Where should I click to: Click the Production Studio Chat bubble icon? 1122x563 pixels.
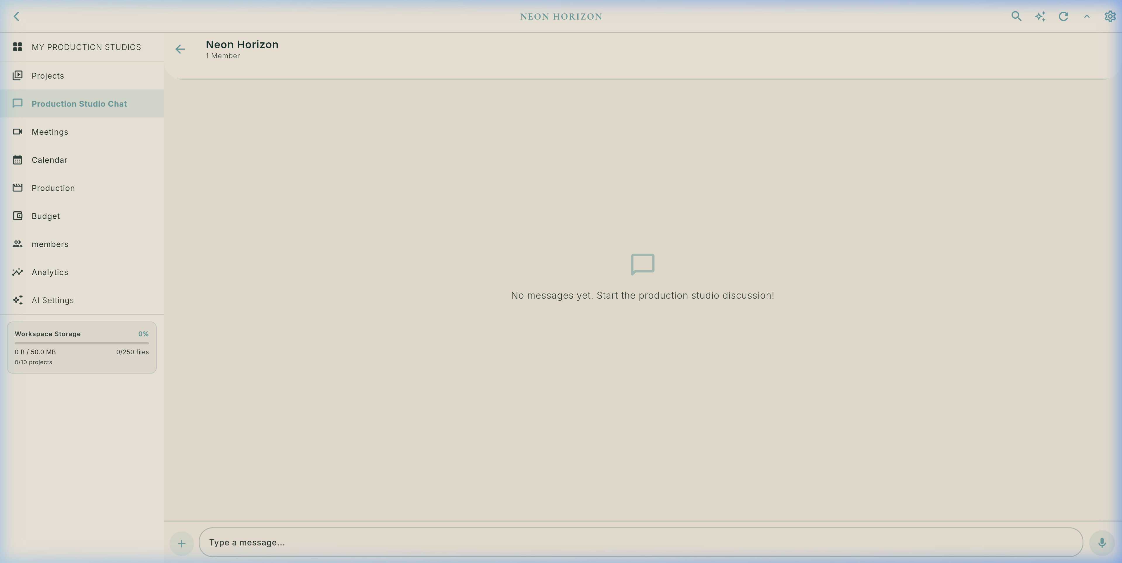coord(18,103)
